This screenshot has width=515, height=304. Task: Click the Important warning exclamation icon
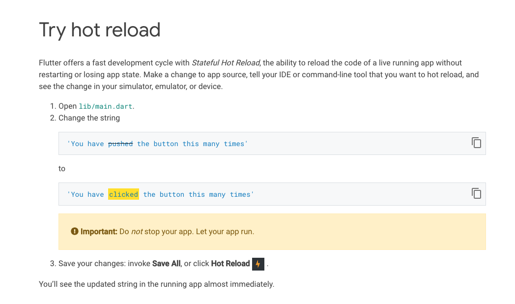[x=75, y=231]
